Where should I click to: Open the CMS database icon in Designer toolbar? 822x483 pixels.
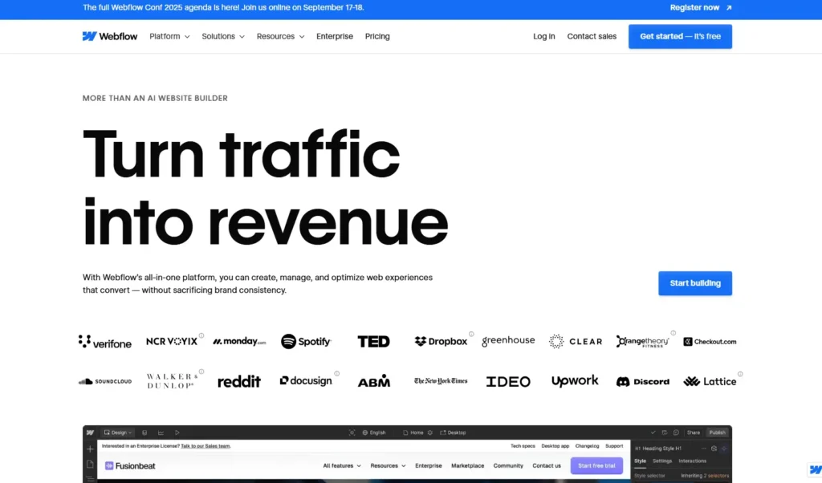pyautogui.click(x=144, y=432)
